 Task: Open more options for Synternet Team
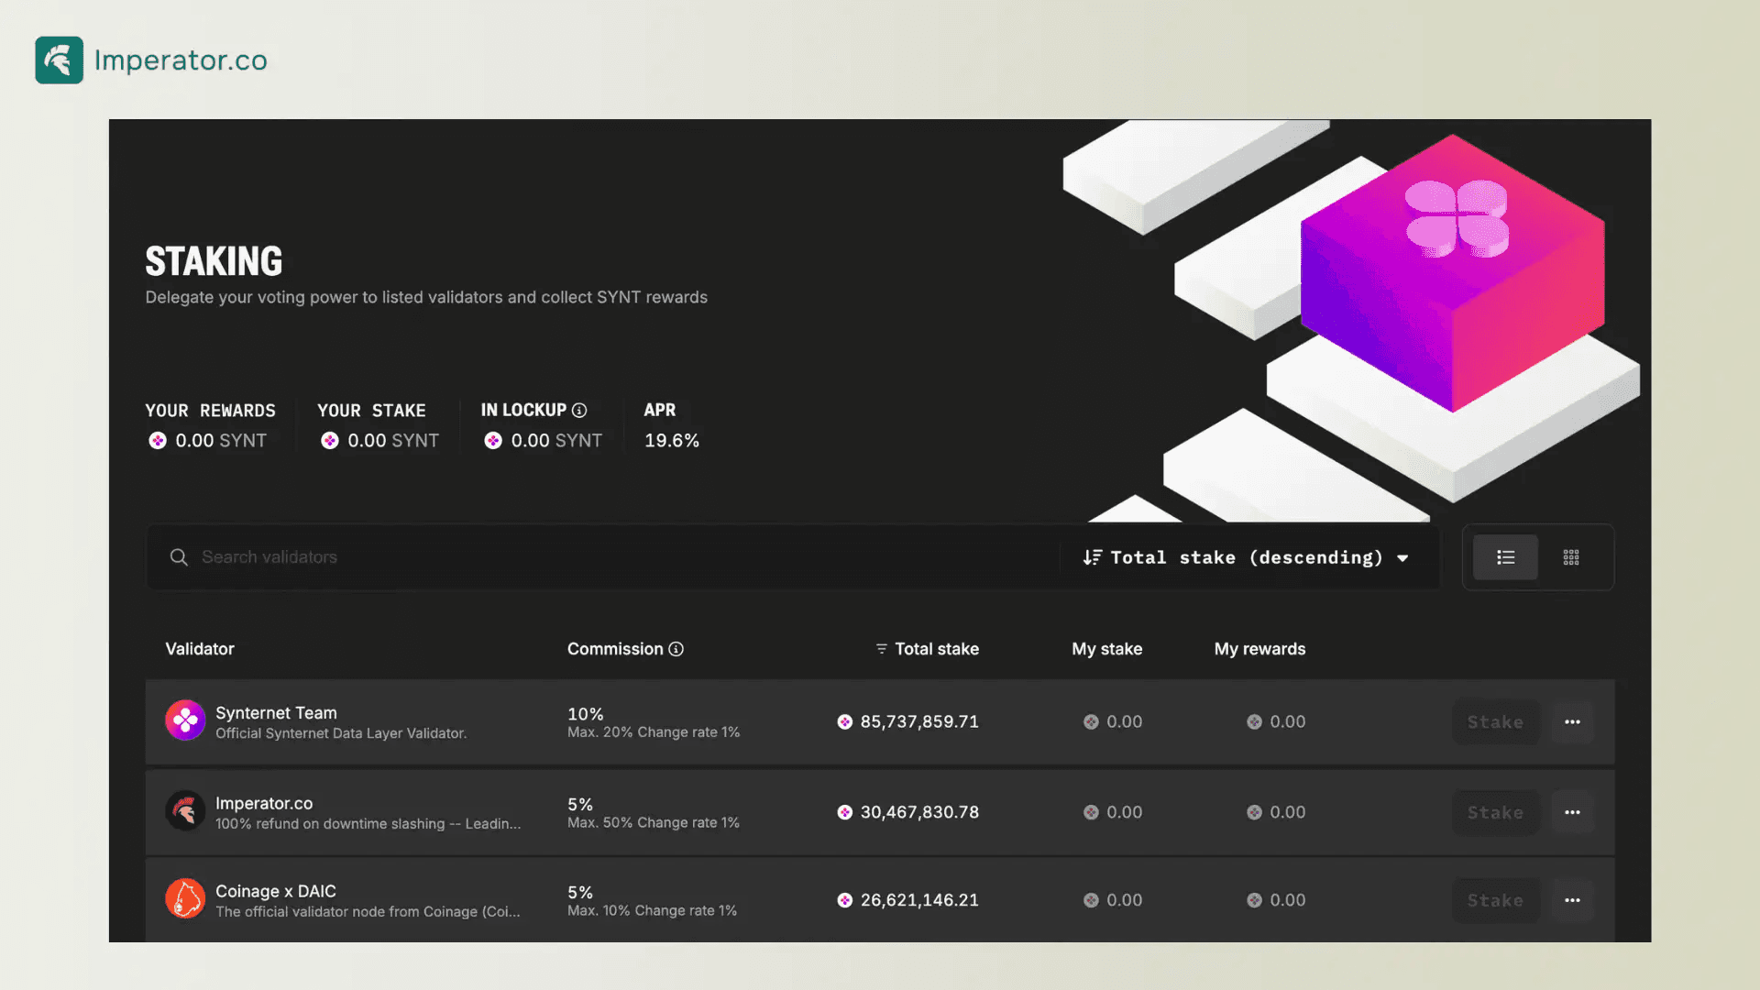(1572, 722)
